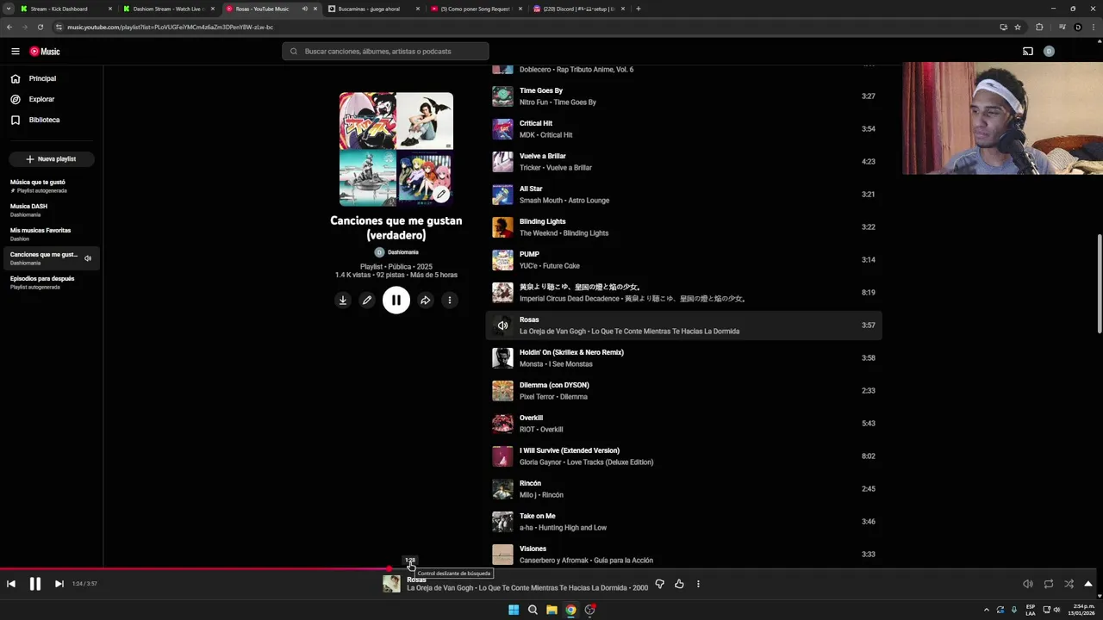The width and height of the screenshot is (1103, 620).
Task: Open the Musica DASH playlist
Action: 51,210
